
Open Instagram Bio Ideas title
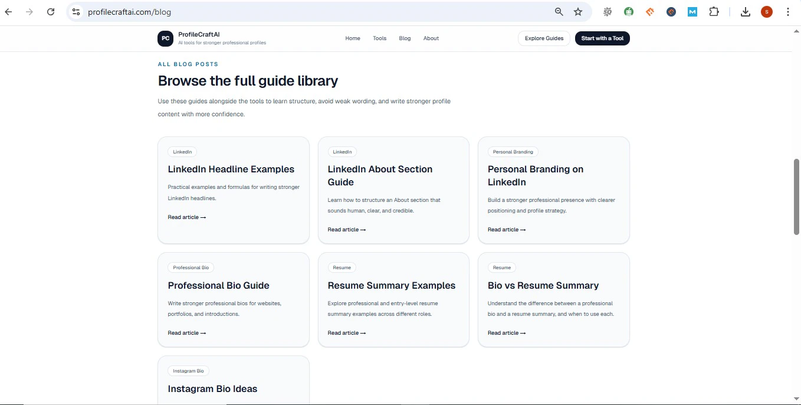212,389
